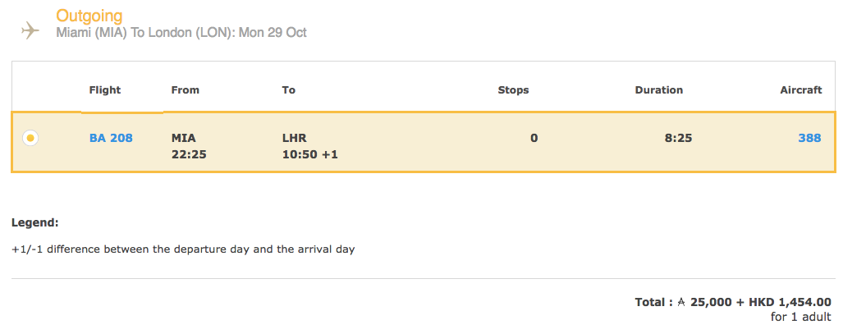Click the +1/-1 day difference legend text
This screenshot has height=334, width=843.
(183, 249)
